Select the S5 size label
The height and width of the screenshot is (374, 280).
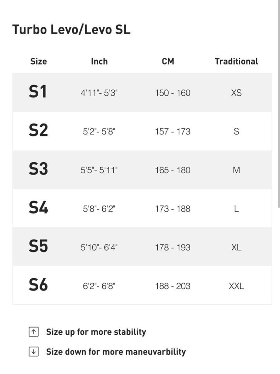click(x=38, y=246)
